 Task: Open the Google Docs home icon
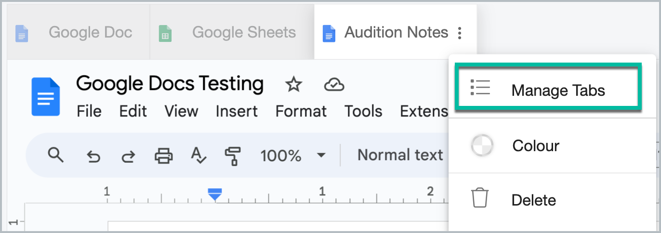tap(46, 97)
